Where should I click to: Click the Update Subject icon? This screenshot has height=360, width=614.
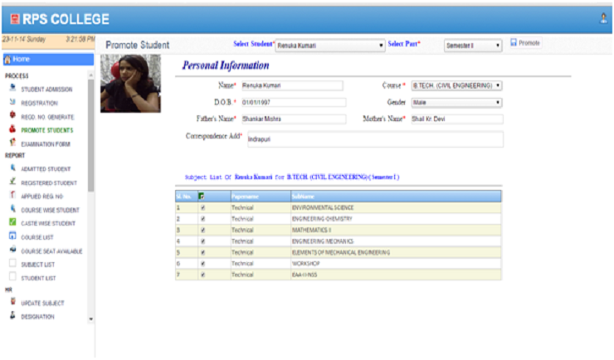click(x=12, y=303)
